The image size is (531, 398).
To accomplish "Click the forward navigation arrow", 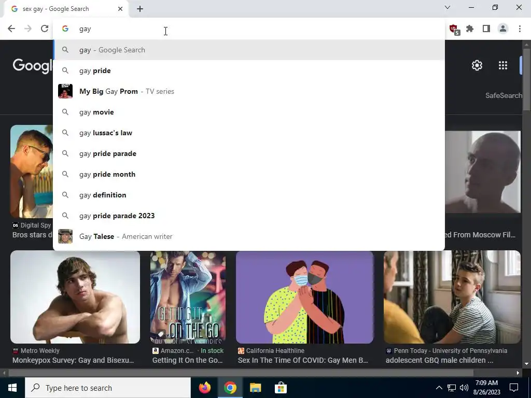I will (x=28, y=29).
